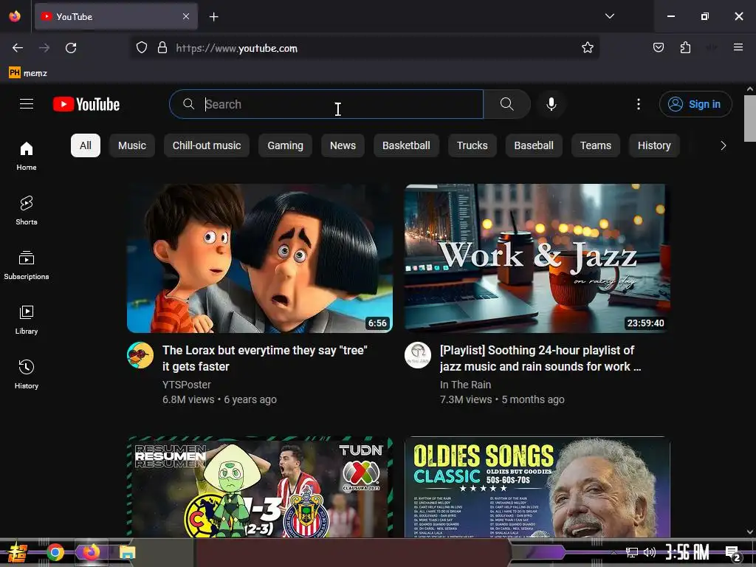The width and height of the screenshot is (756, 567).
Task: Click the Sign in button
Action: [695, 104]
